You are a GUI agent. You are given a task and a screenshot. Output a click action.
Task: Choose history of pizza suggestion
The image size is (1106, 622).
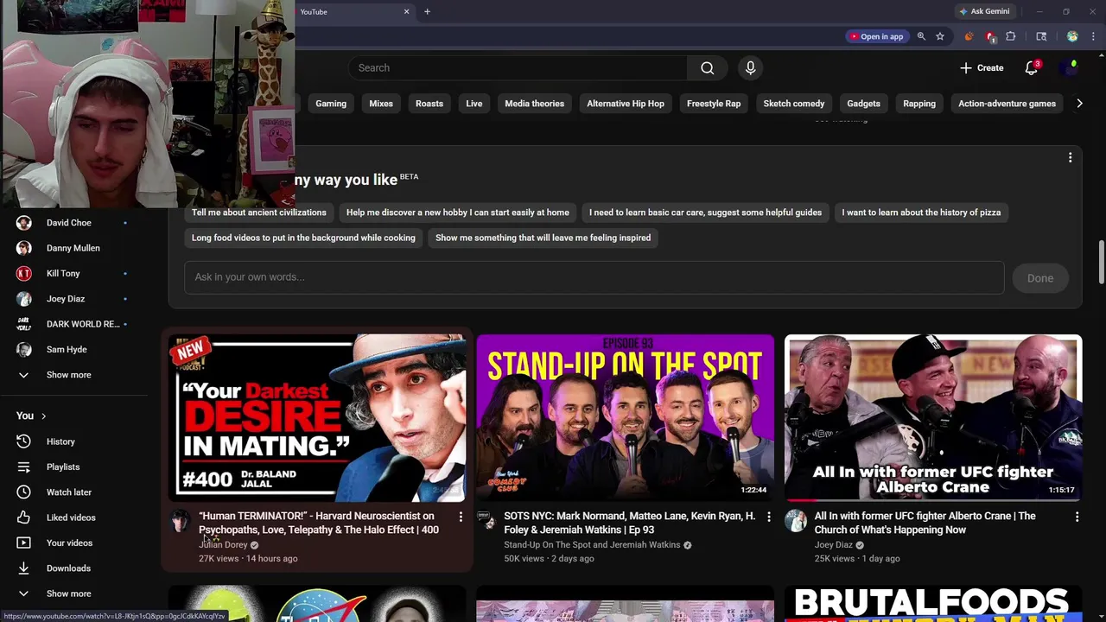[921, 213]
